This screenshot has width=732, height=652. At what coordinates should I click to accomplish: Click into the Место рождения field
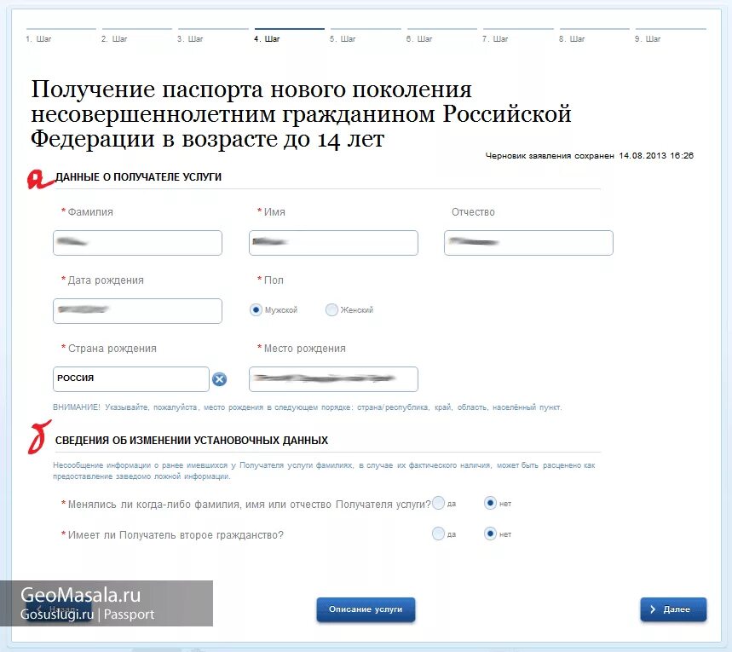[333, 379]
